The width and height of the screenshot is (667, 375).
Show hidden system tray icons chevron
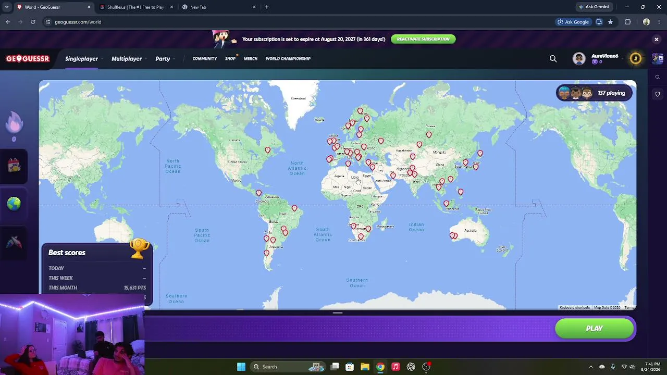coord(590,367)
